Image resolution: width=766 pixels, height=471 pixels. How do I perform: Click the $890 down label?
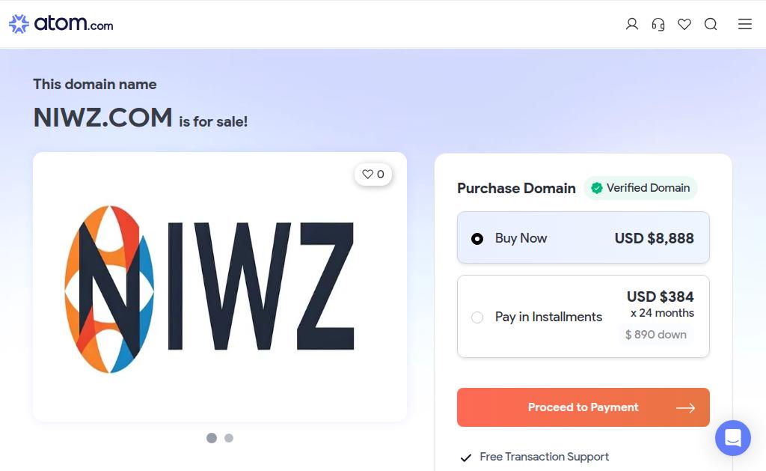pyautogui.click(x=655, y=335)
